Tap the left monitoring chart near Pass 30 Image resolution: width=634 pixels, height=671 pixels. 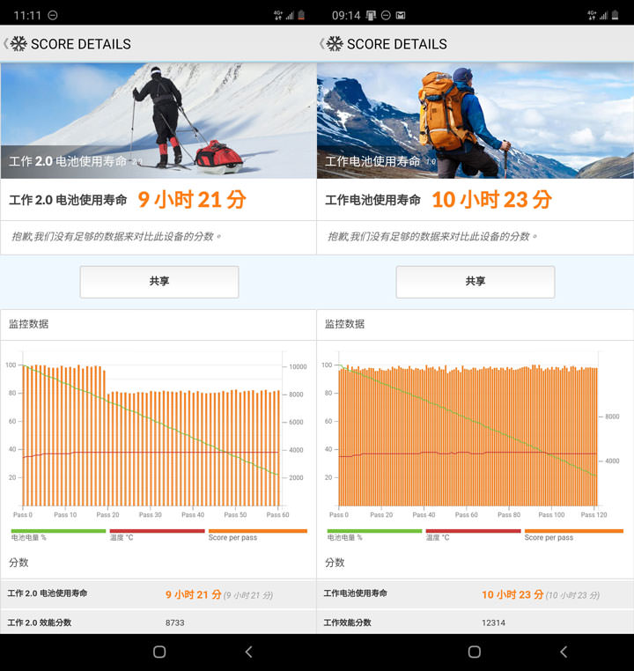pos(150,440)
